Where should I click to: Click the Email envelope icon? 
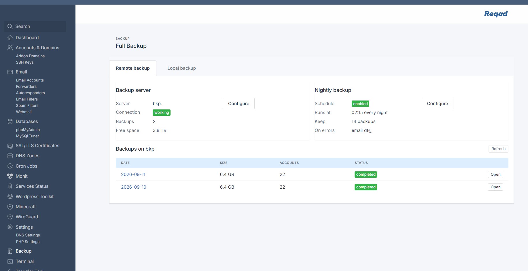coord(10,72)
